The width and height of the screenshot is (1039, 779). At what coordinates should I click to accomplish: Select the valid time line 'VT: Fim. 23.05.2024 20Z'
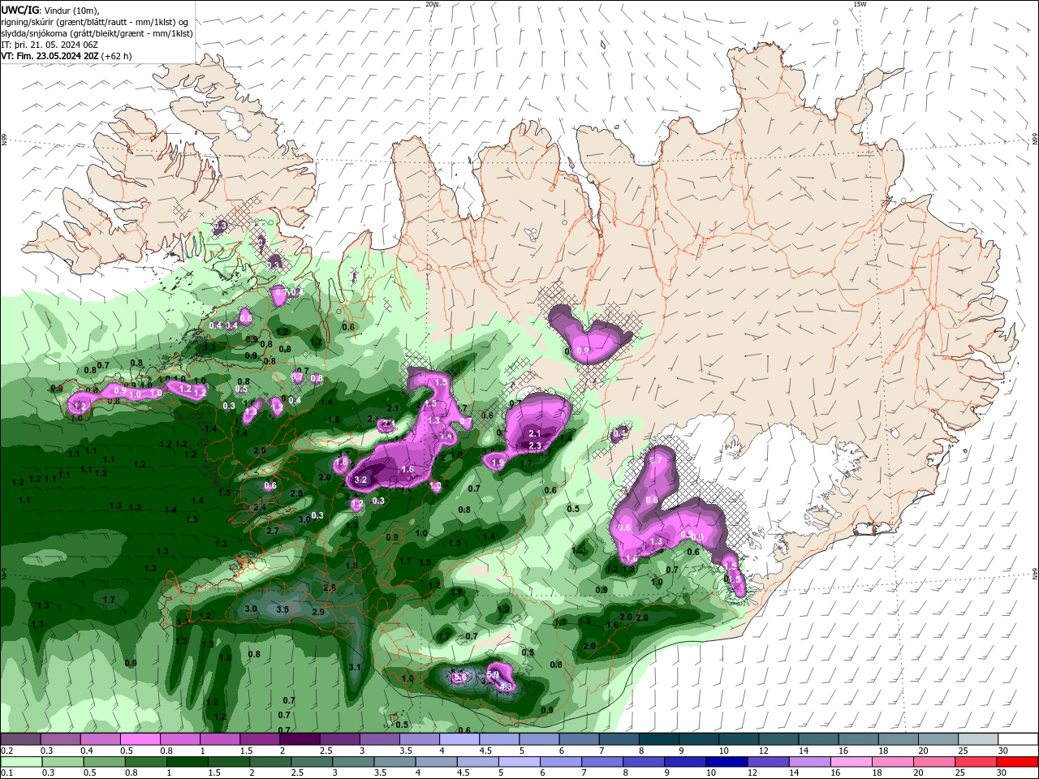(x=50, y=56)
